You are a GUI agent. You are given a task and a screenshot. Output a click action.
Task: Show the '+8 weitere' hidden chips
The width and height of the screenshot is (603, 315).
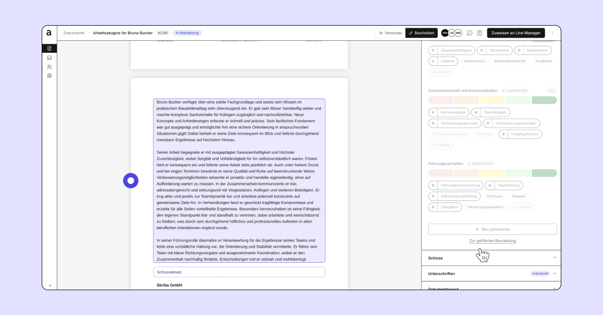(441, 72)
